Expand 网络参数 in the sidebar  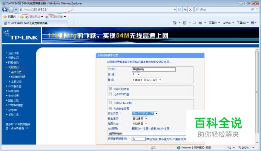[x=14, y=63]
